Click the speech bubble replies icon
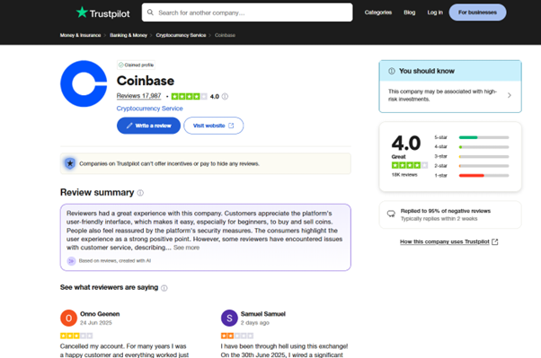The image size is (541, 358). coord(391,214)
